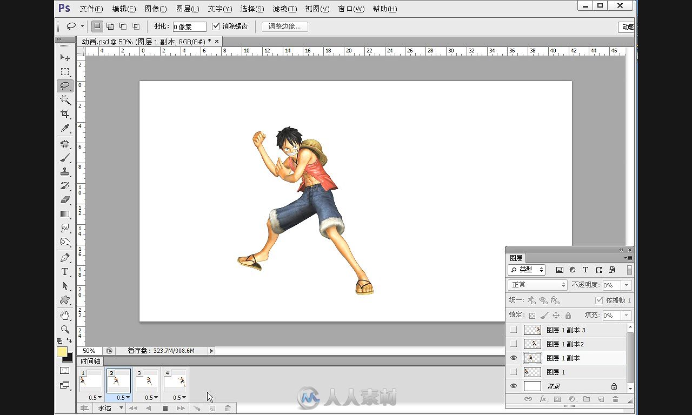Select the next frame button
The image size is (692, 415).
point(180,409)
